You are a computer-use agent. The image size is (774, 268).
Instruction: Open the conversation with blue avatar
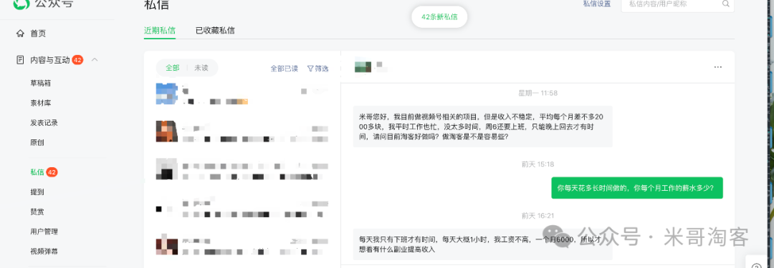(242, 94)
